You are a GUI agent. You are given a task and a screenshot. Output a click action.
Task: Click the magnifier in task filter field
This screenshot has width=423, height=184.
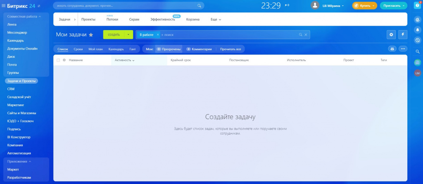pyautogui.click(x=301, y=35)
